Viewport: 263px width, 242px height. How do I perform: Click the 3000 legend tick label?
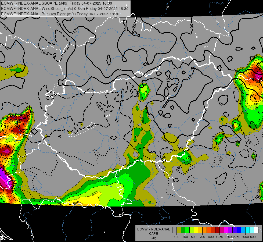coord(245,237)
